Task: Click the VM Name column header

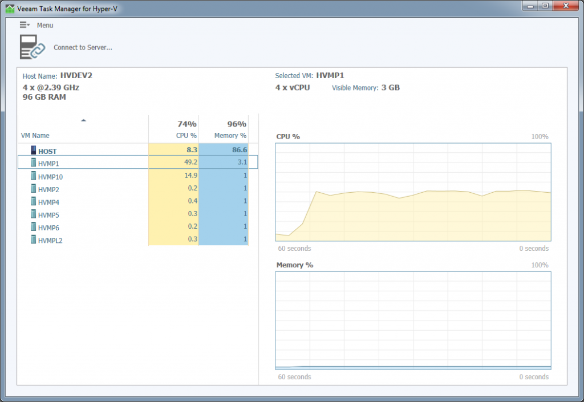Action: pos(36,135)
